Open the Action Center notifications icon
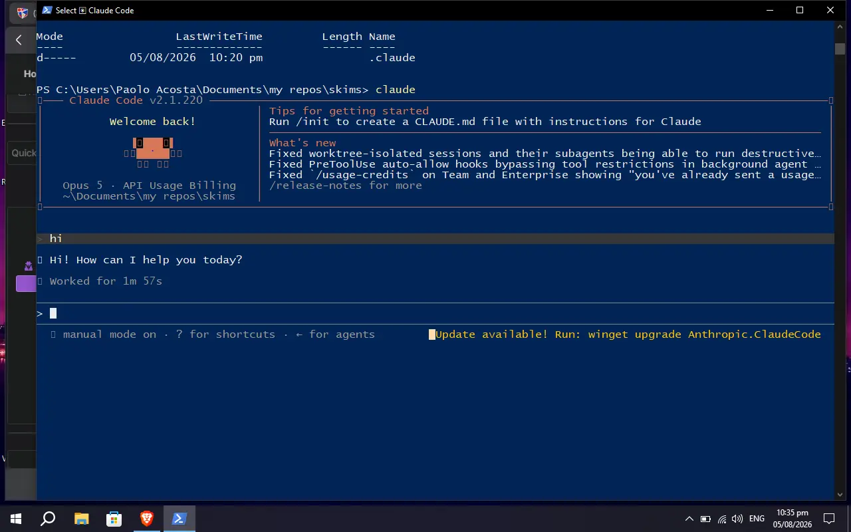The height and width of the screenshot is (532, 851). click(x=829, y=519)
